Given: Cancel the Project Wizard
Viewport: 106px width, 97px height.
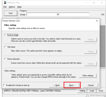Looking at the screenshot, I should coord(91,85).
